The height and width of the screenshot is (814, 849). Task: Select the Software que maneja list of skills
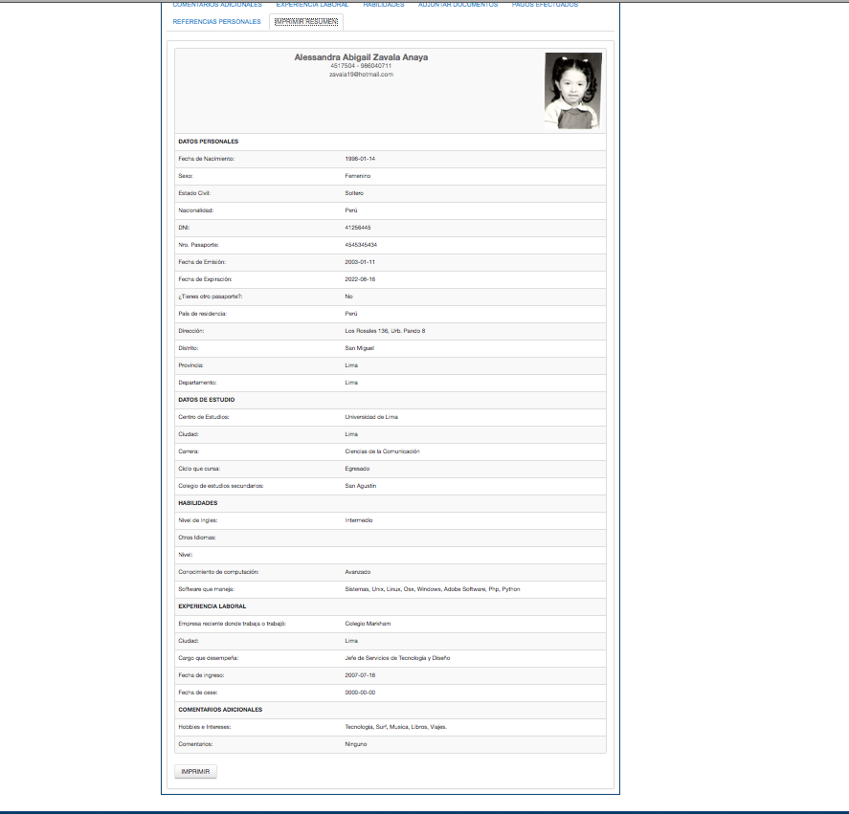click(433, 589)
